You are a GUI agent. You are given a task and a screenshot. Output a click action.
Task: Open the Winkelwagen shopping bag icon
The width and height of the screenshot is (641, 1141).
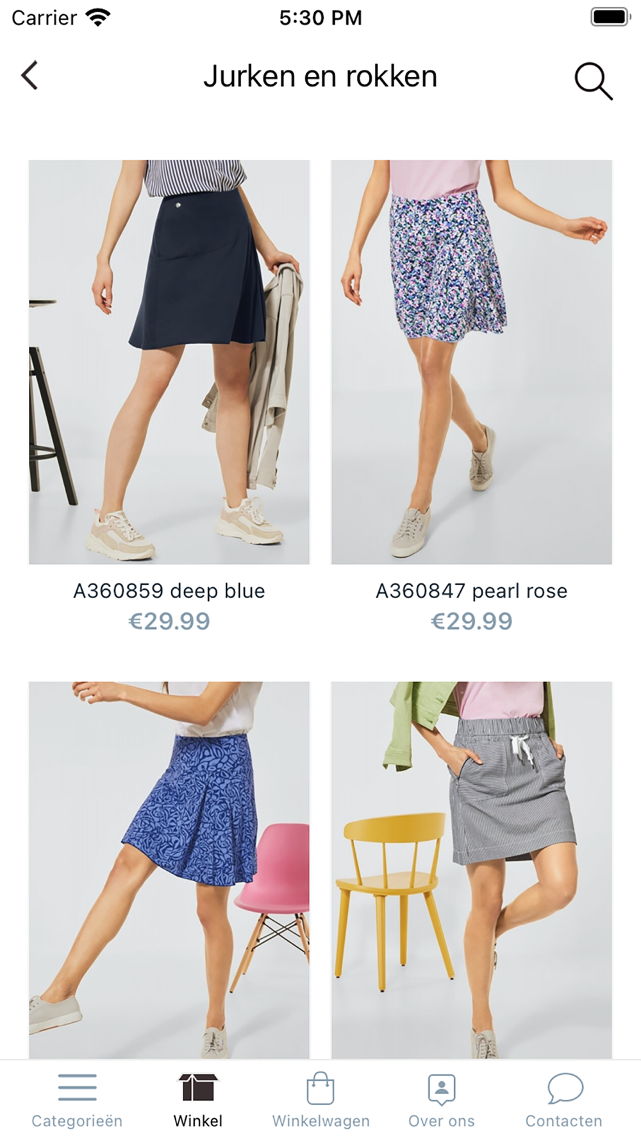click(x=320, y=1088)
